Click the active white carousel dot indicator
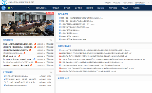 [x=45, y=34]
